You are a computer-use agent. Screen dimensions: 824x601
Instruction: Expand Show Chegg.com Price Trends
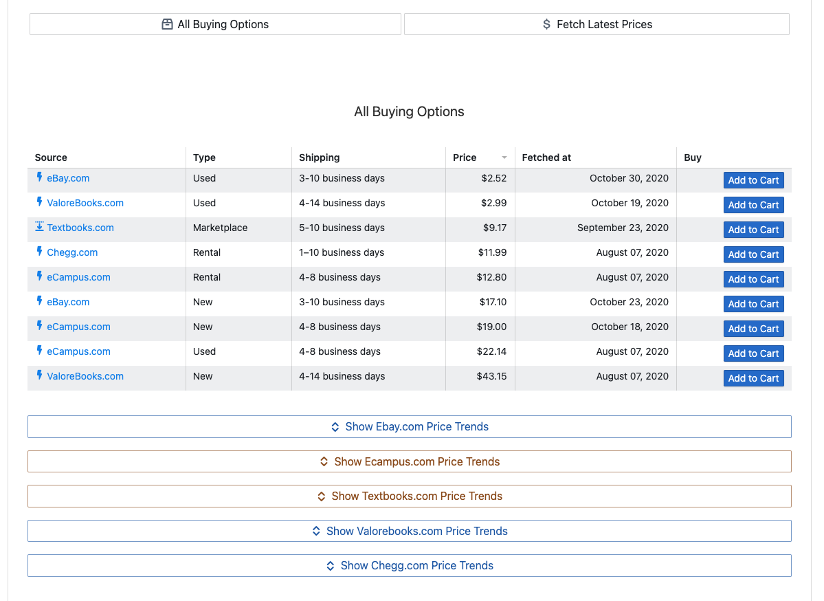pyautogui.click(x=410, y=566)
